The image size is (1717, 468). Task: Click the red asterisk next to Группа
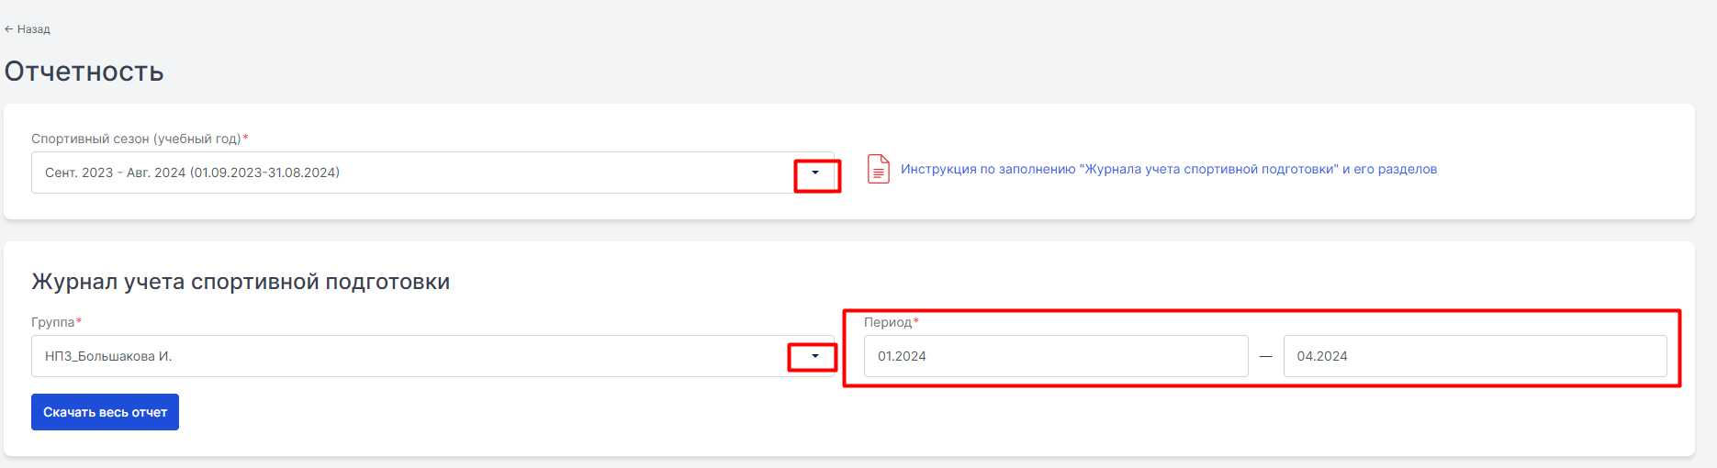(79, 320)
